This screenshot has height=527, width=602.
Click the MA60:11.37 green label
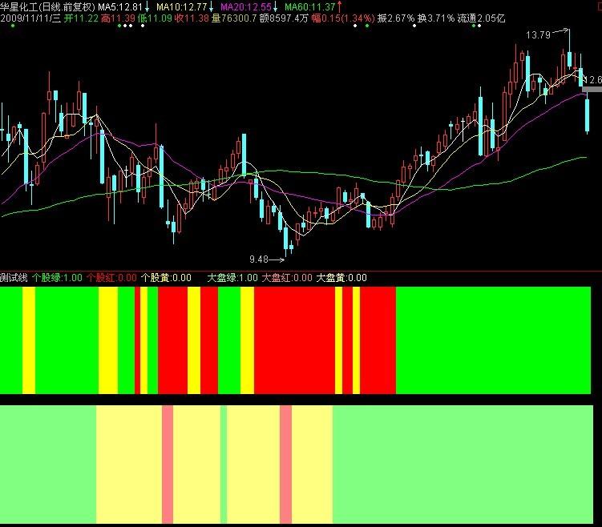pos(310,6)
